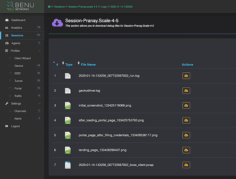The width and height of the screenshot is (236, 179).
Task: Download portal_page_after_filling_credentials png
Action: pyautogui.click(x=186, y=135)
